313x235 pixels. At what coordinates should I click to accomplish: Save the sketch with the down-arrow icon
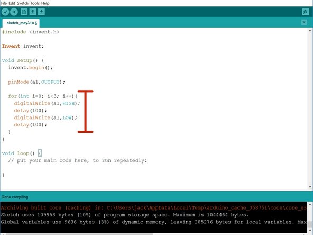41,12
